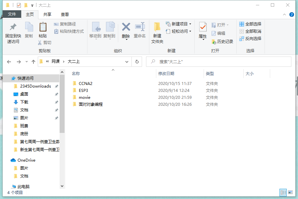The height and width of the screenshot is (199, 298).
Task: Click the search box for 大二上
Action: (219, 62)
